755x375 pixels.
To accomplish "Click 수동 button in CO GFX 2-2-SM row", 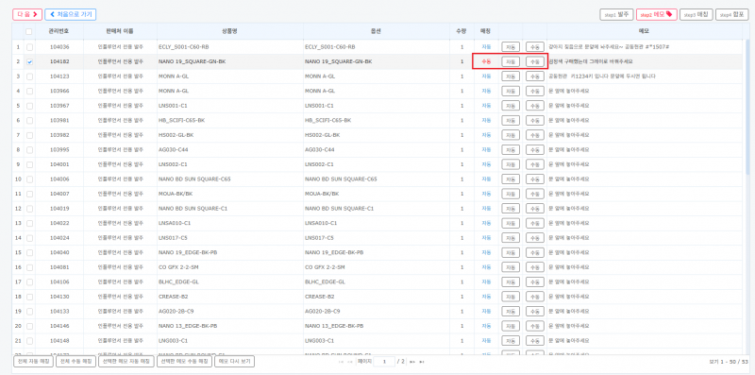I will (x=534, y=267).
